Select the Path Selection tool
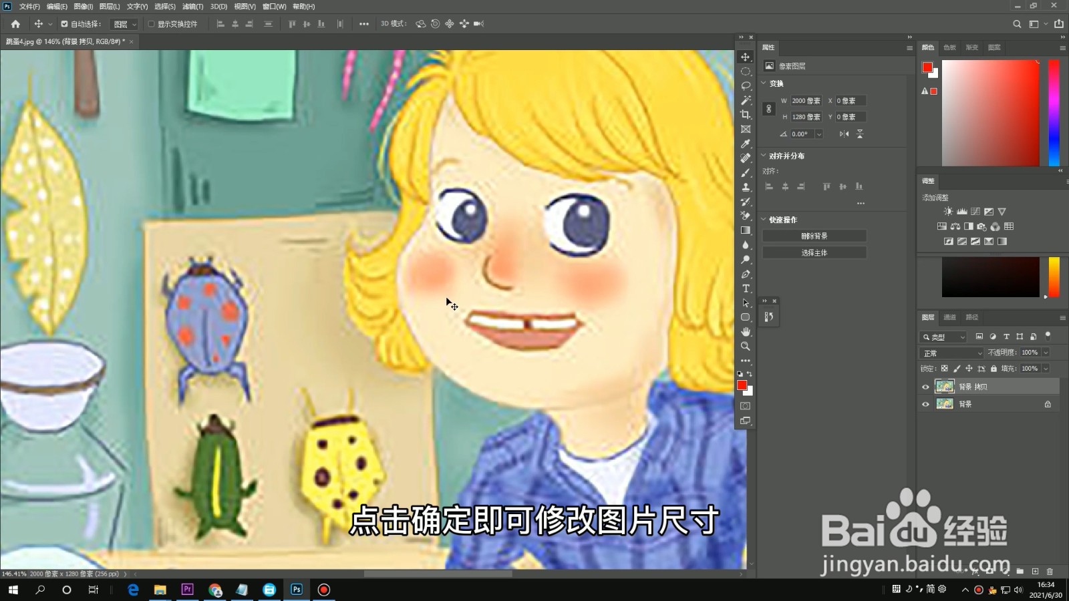Viewport: 1069px width, 601px height. [x=746, y=303]
